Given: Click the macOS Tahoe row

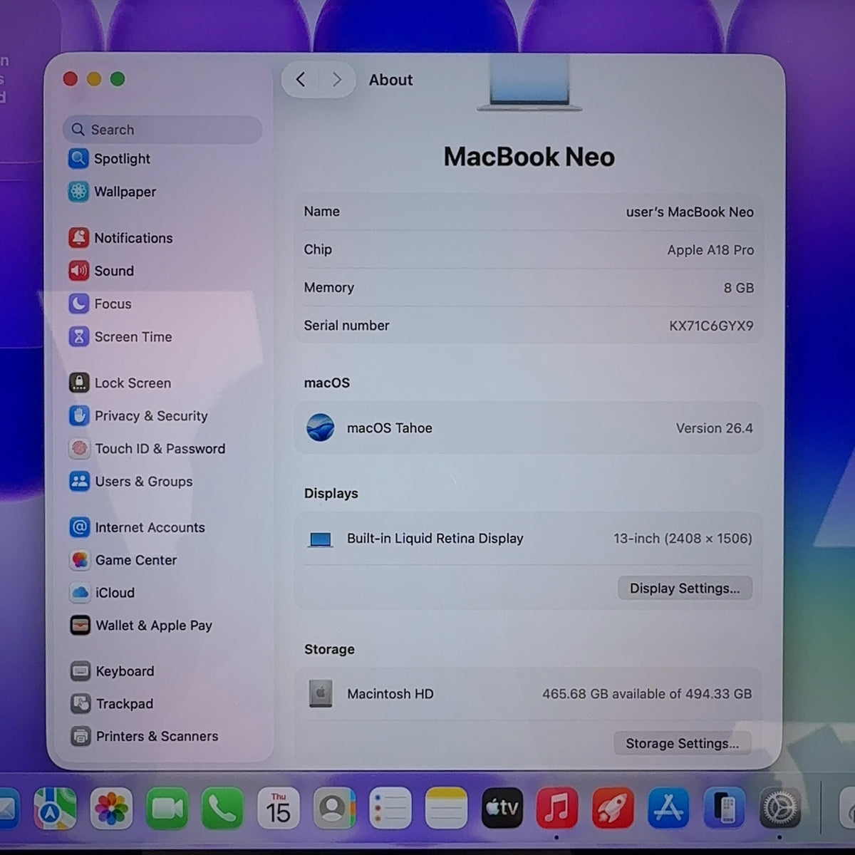Looking at the screenshot, I should tap(529, 428).
